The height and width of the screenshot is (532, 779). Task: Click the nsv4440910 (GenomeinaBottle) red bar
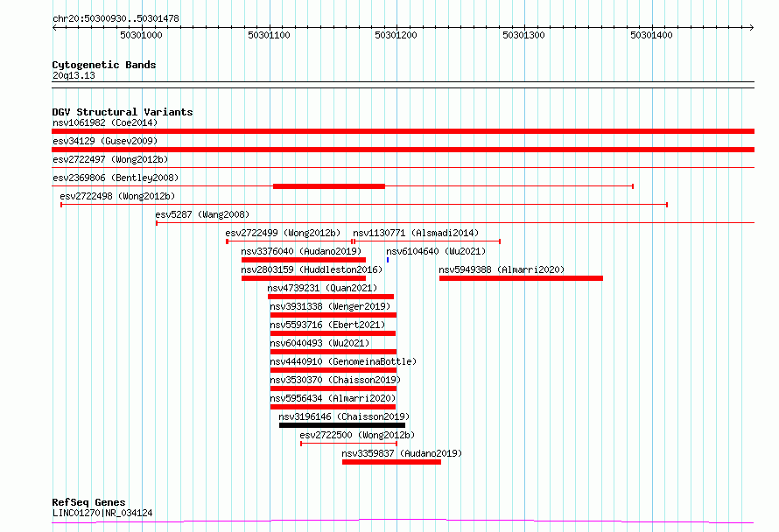click(333, 370)
